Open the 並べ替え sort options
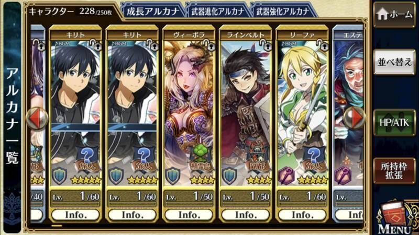The width and height of the screenshot is (419, 235). pos(394,62)
